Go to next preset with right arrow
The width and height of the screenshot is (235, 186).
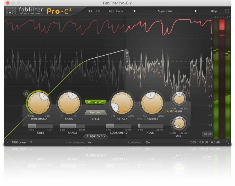(196, 11)
